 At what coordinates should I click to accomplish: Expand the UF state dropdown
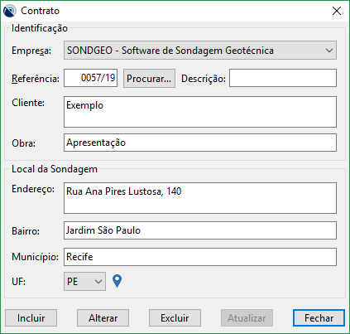pos(84,282)
